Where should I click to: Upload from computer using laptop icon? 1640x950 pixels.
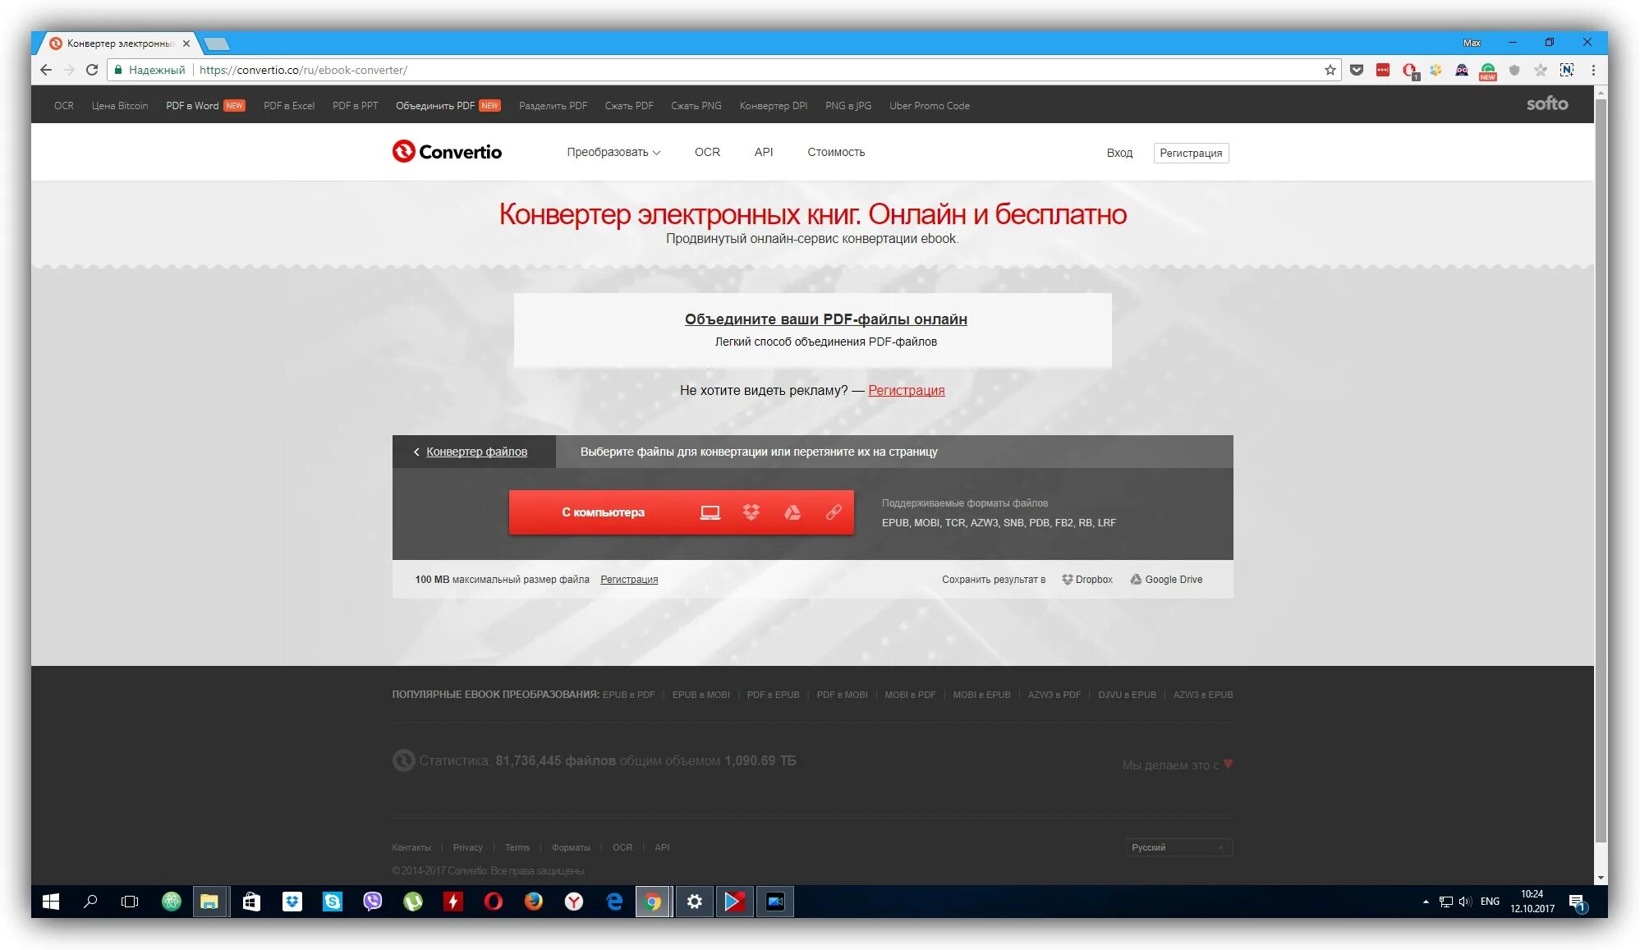[x=710, y=512]
